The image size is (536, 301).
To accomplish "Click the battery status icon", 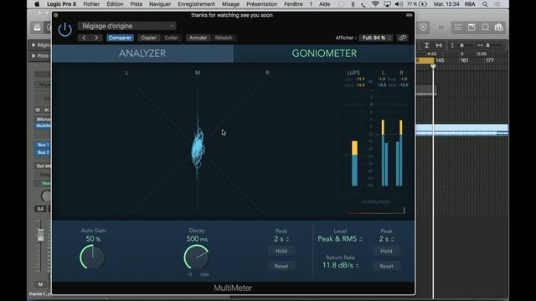I will [423, 4].
